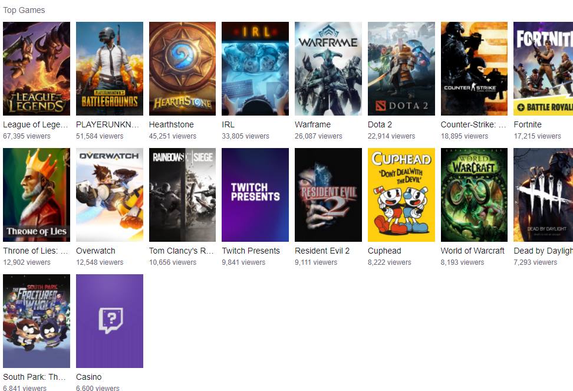Click the Tom Clancy's R… title link

click(x=181, y=251)
